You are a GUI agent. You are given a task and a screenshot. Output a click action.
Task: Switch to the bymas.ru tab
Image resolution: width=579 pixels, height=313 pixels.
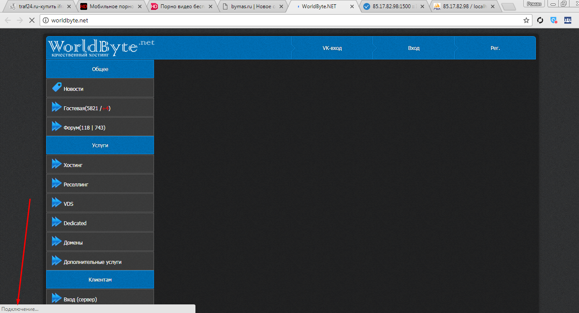click(x=250, y=6)
